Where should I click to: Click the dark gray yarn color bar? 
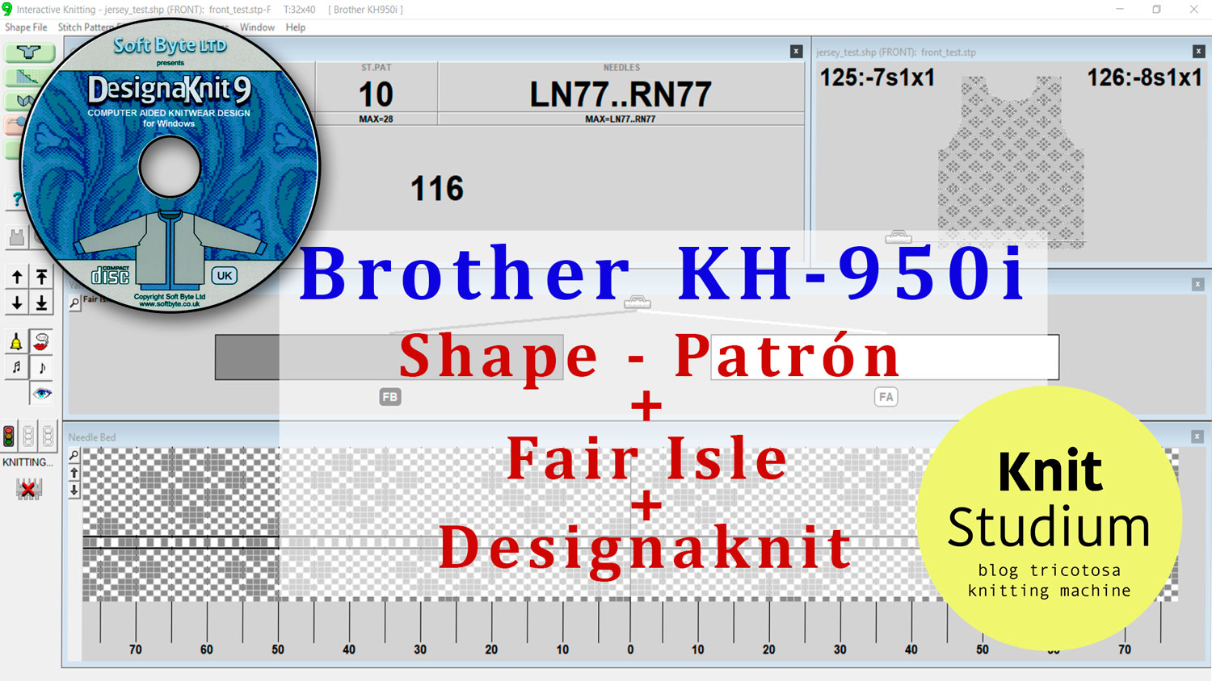click(246, 357)
